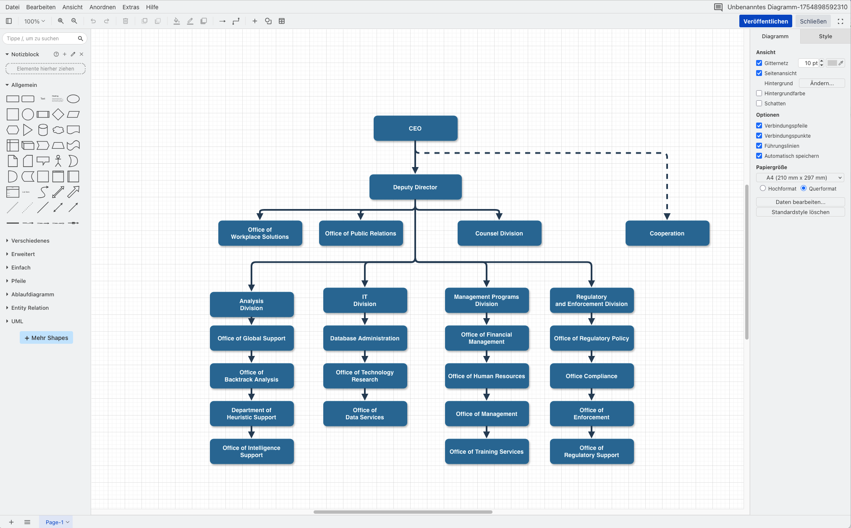Click the waypoint connector style icon

point(236,21)
